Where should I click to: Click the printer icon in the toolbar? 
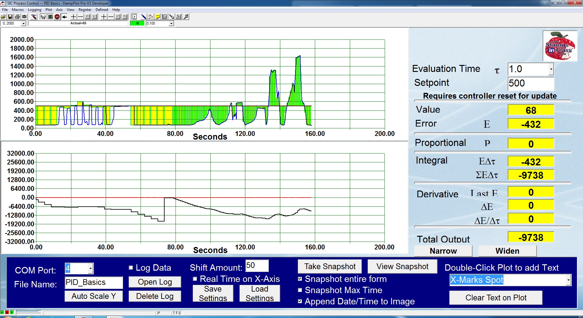(x=17, y=17)
